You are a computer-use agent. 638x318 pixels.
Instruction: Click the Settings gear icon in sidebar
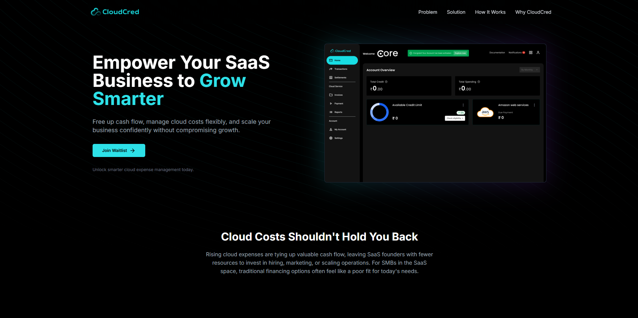(x=331, y=138)
